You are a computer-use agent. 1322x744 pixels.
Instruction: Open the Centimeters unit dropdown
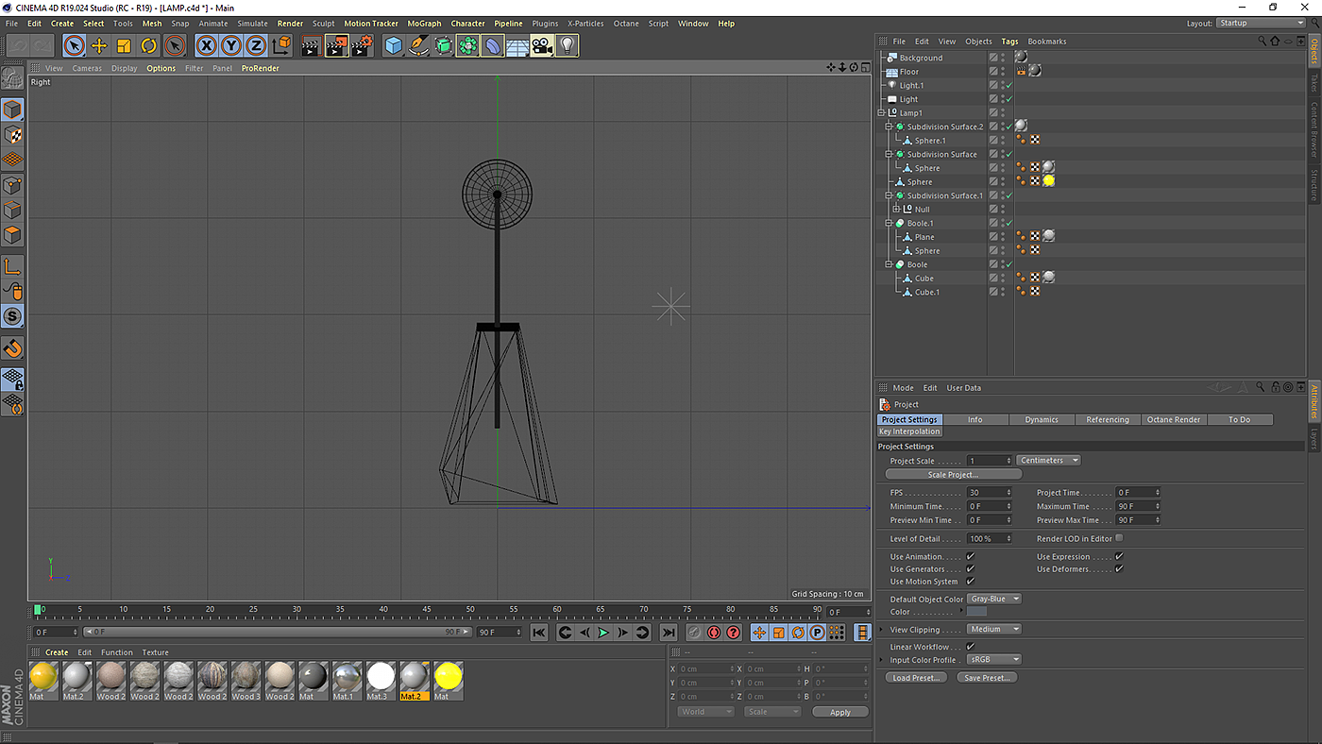[1048, 461]
